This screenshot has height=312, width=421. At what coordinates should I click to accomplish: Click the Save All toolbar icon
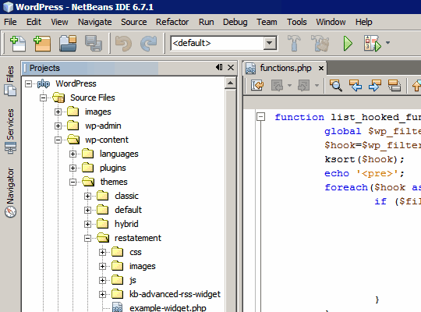94,44
